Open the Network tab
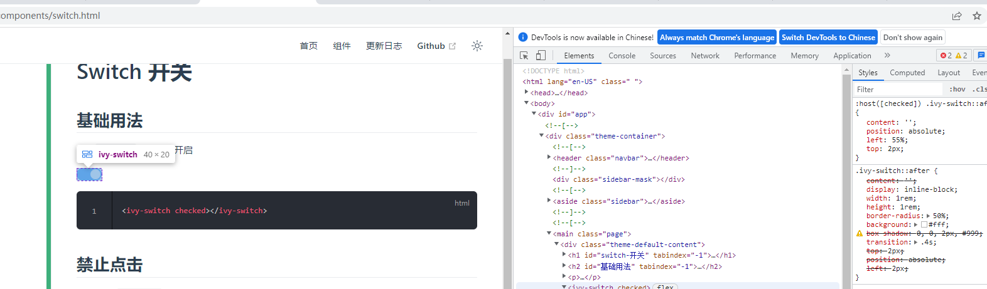The image size is (987, 289). [x=705, y=56]
